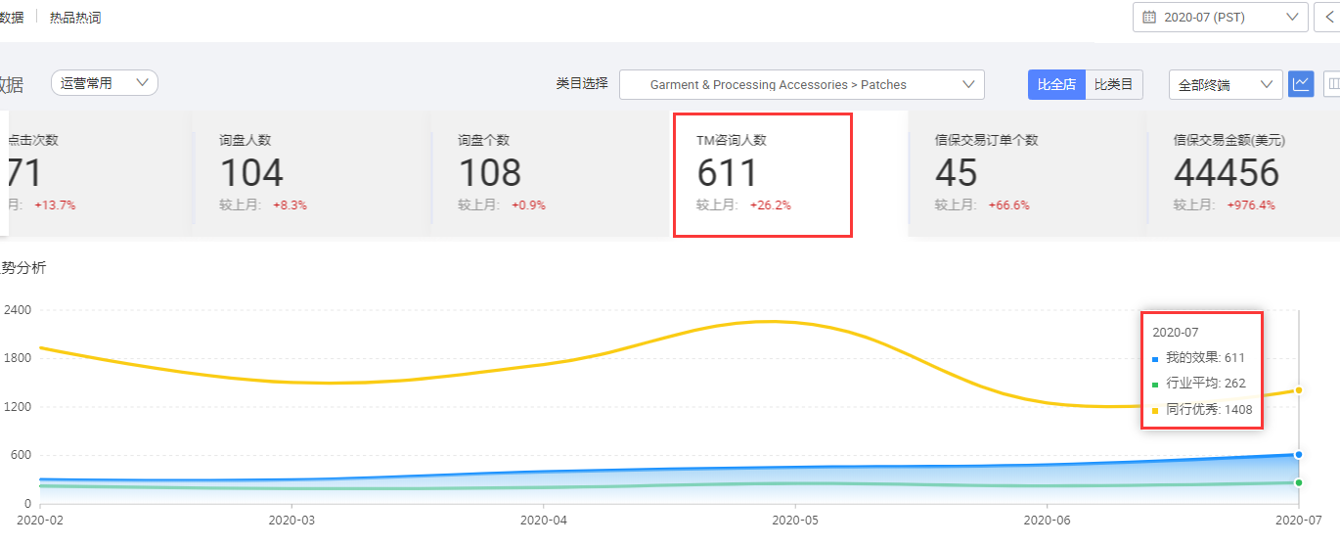The image size is (1340, 545).
Task: Switch comparison to 比类目
Action: [x=1114, y=84]
